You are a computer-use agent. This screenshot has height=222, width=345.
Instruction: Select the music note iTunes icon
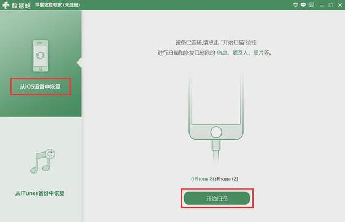tap(42, 160)
